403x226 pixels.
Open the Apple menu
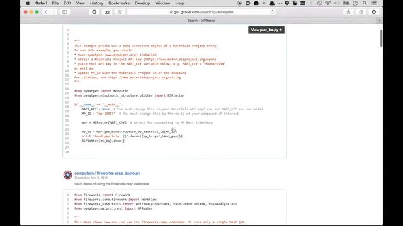(28, 3)
